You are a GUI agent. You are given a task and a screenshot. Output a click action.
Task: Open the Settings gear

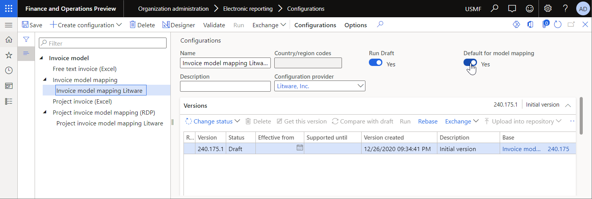[x=548, y=8]
